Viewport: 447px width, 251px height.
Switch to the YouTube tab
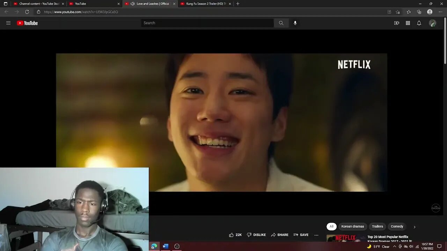94,3
